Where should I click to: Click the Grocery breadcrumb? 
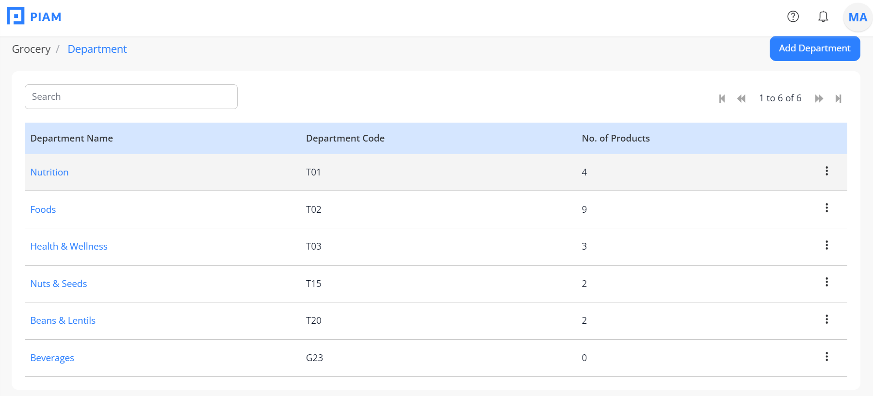[x=31, y=49]
